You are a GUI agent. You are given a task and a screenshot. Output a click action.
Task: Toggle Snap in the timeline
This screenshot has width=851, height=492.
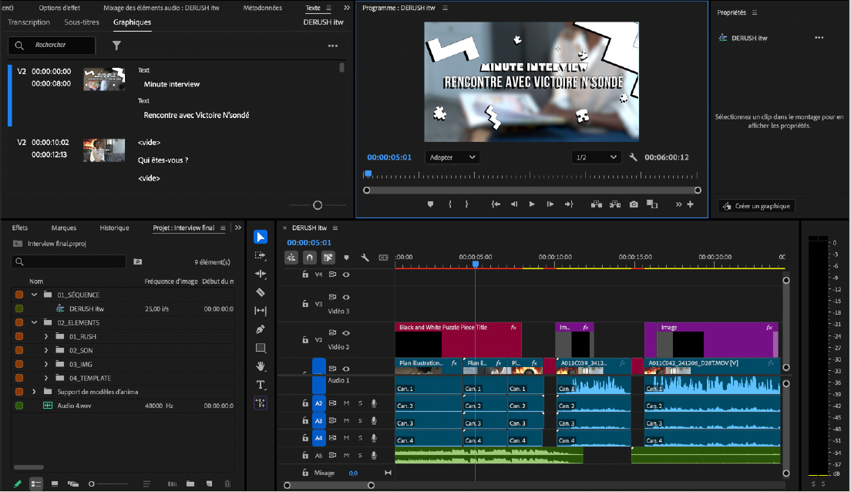coord(309,257)
